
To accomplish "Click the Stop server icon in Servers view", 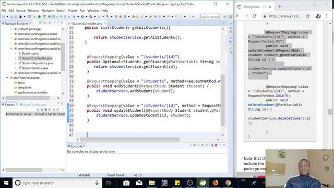I will tap(54, 109).
